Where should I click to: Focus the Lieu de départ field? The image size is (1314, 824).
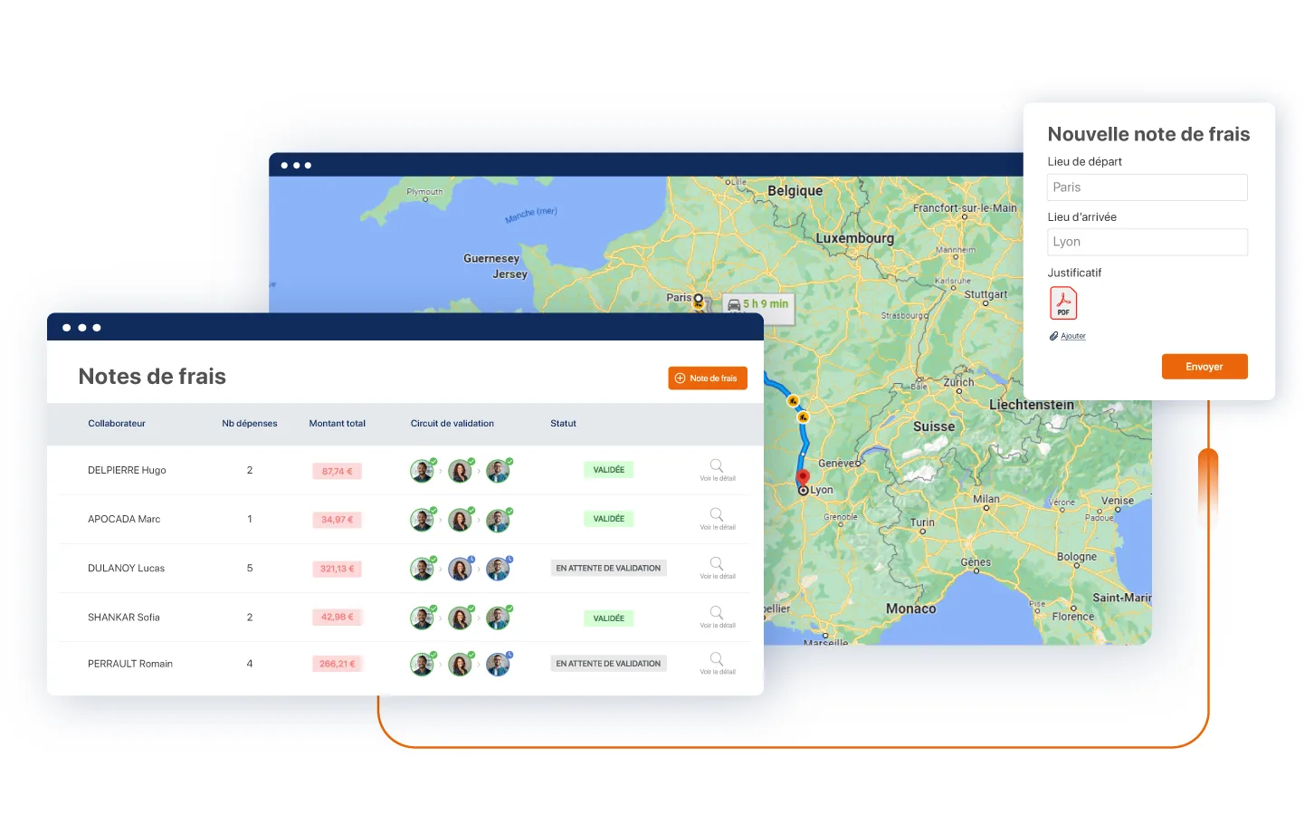[x=1147, y=187]
